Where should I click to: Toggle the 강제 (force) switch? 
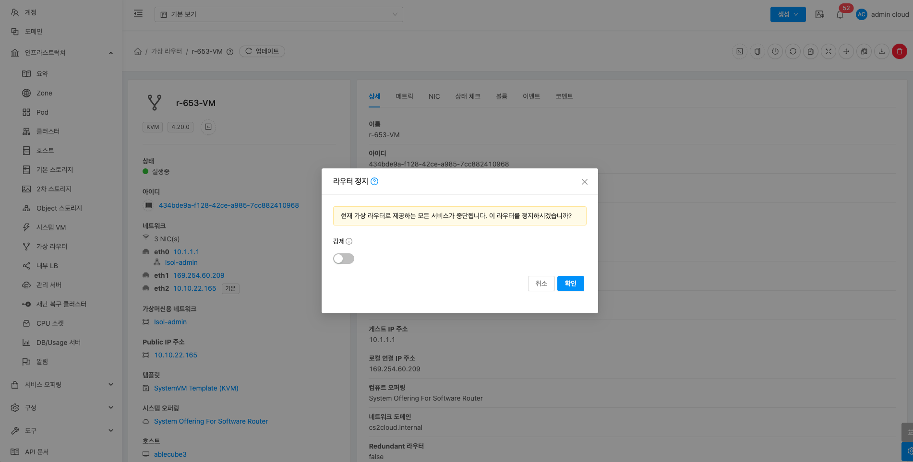[x=343, y=259]
